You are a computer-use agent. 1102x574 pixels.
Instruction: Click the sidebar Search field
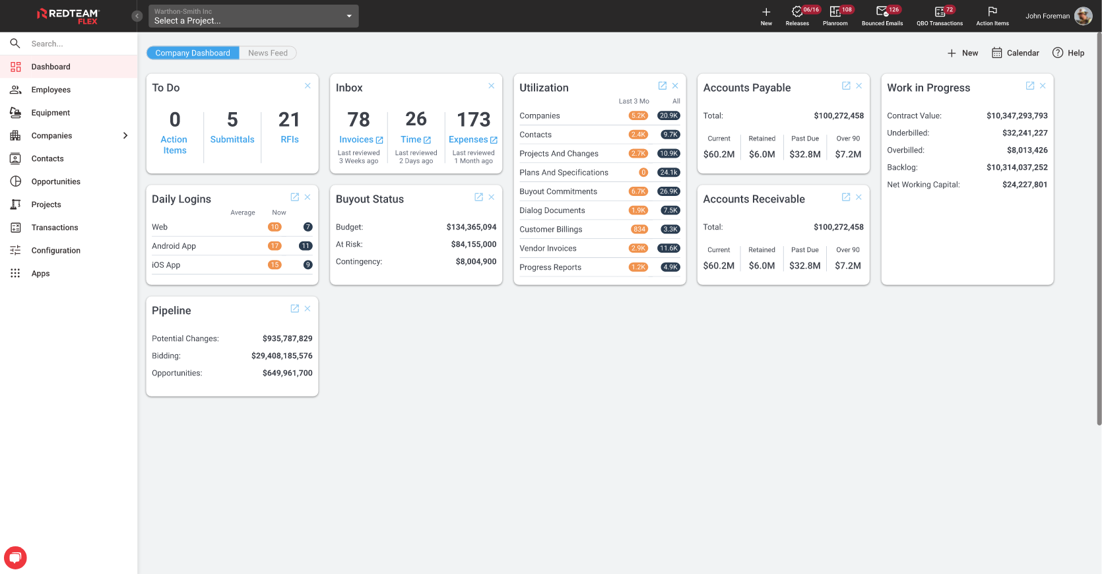[73, 44]
